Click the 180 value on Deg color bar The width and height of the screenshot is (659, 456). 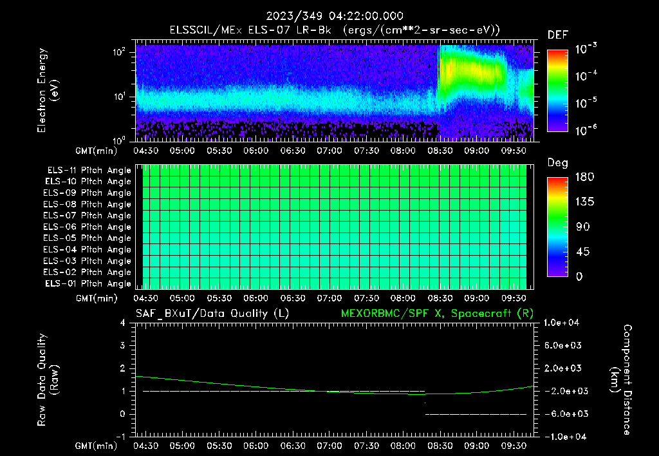pyautogui.click(x=584, y=177)
